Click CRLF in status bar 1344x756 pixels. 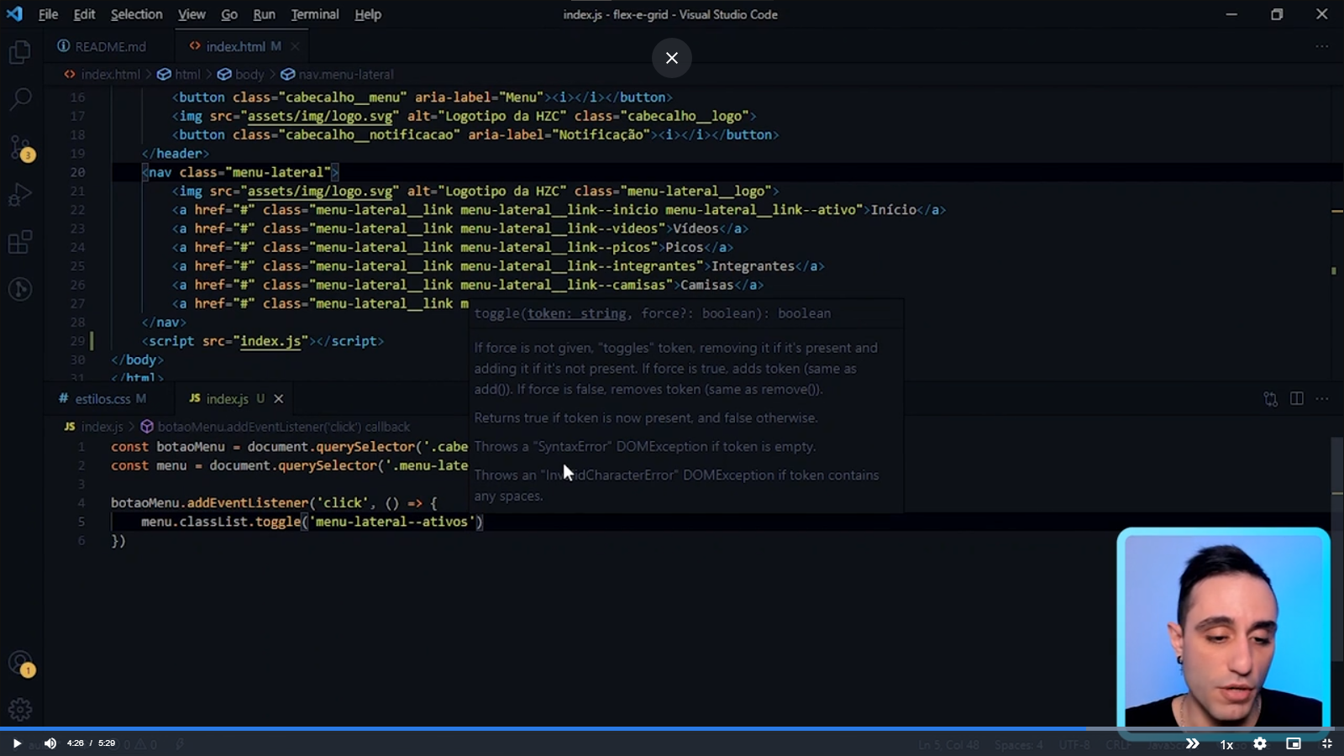click(x=1118, y=745)
